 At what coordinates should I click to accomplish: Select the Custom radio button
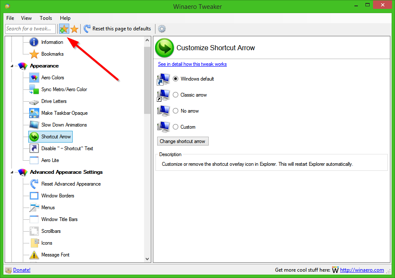pyautogui.click(x=176, y=127)
